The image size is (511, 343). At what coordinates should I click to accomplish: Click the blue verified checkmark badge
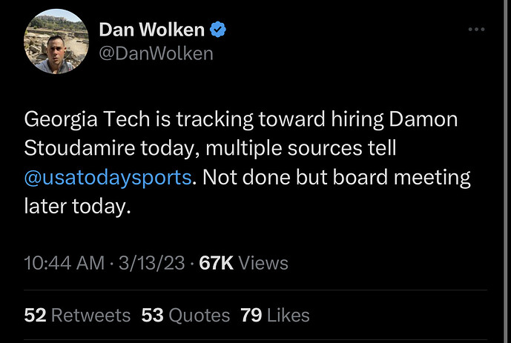pyautogui.click(x=218, y=30)
